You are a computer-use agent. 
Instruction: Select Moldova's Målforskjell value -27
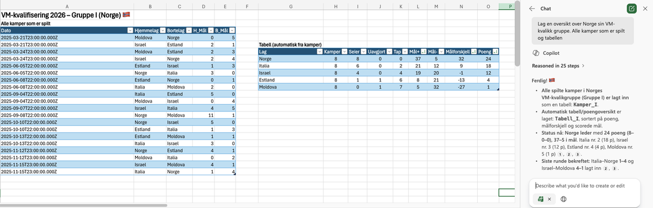pyautogui.click(x=461, y=86)
